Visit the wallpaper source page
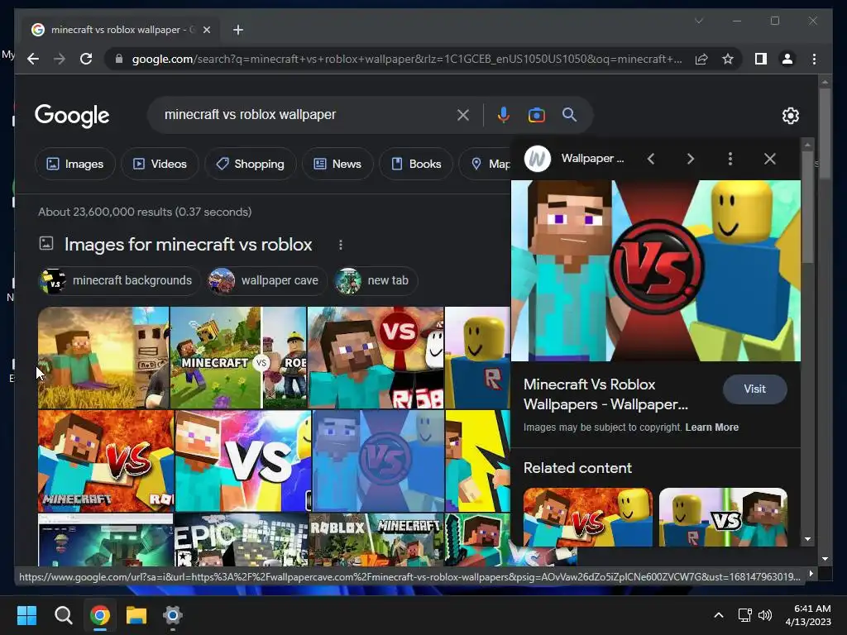 click(754, 389)
